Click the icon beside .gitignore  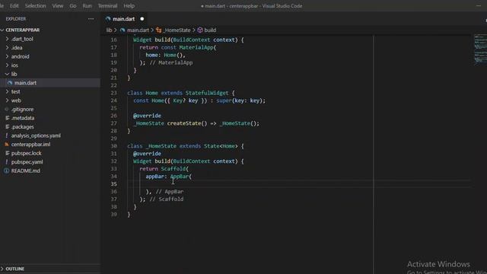click(x=7, y=110)
